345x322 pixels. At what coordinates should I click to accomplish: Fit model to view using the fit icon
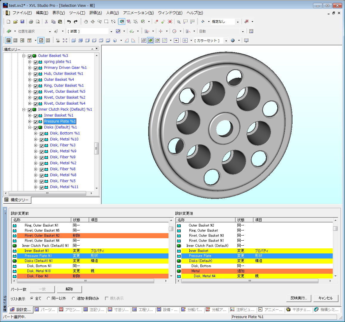coord(65,41)
